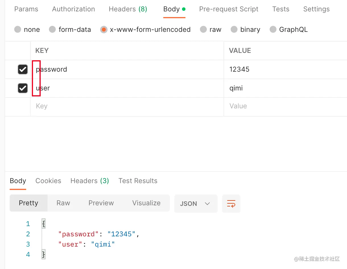Click line number 4 in the response

[x=28, y=254]
